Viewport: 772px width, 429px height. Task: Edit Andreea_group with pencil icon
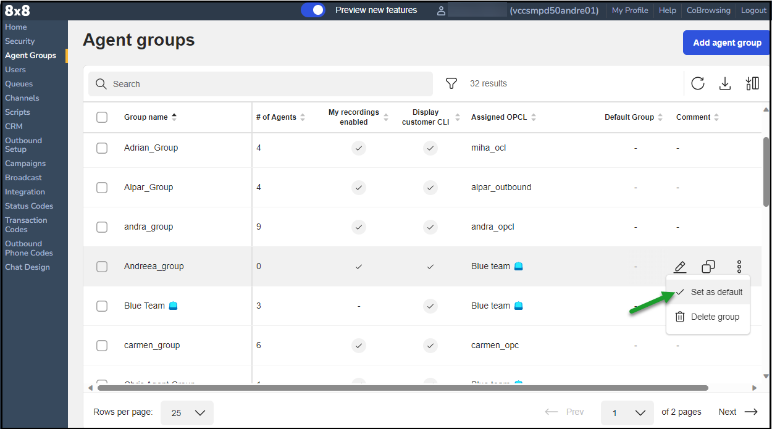coord(680,267)
